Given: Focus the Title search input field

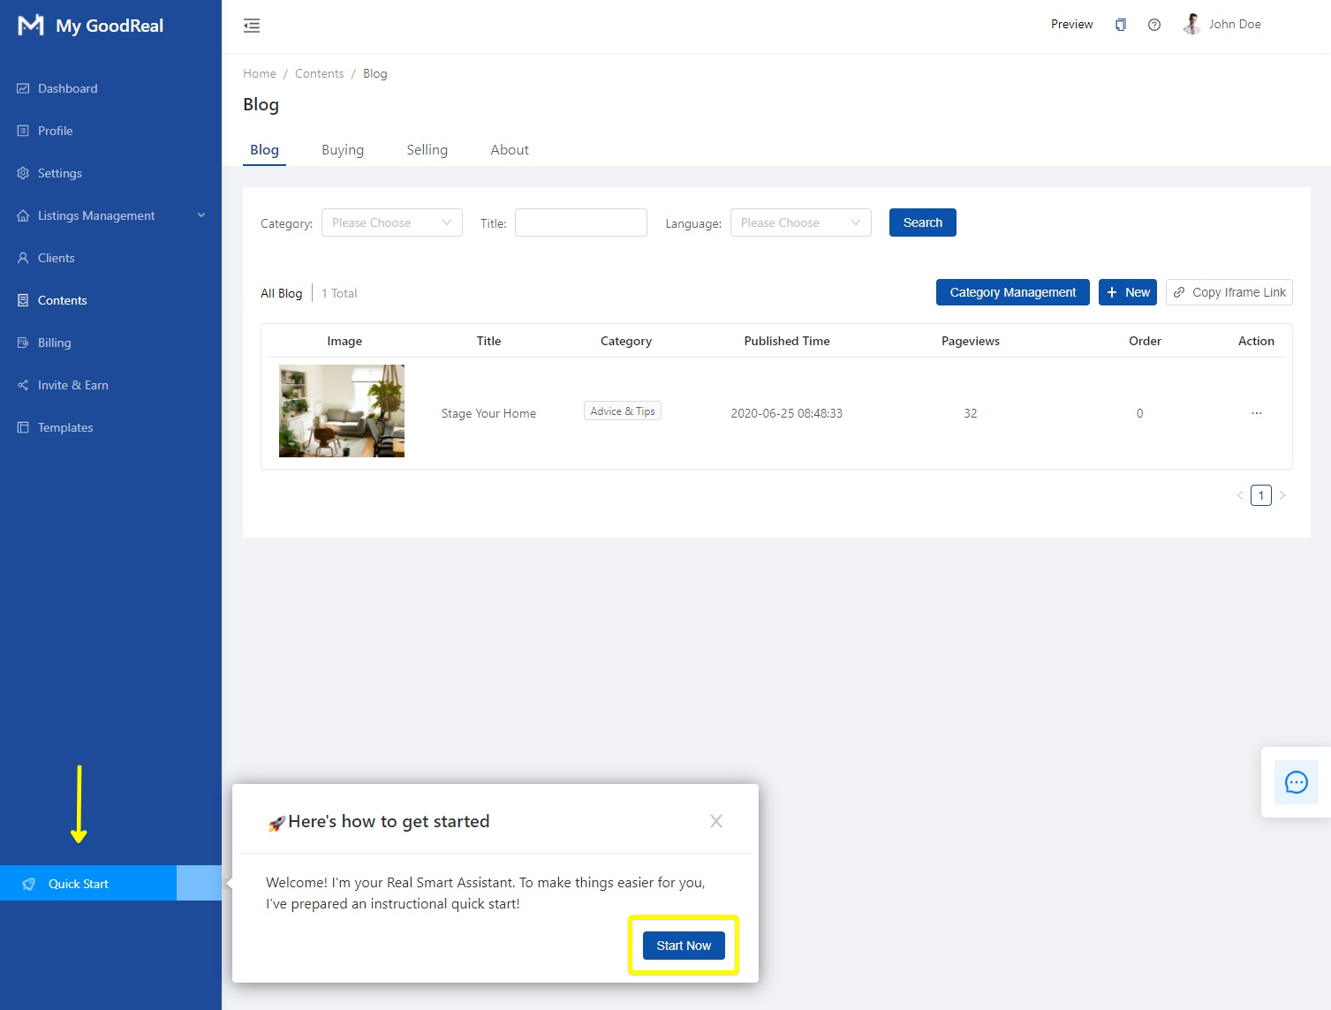Looking at the screenshot, I should point(580,222).
